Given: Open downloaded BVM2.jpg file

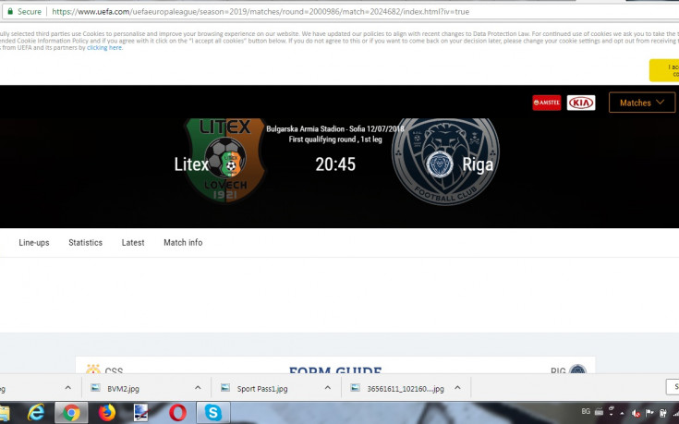Looking at the screenshot, I should pos(124,389).
